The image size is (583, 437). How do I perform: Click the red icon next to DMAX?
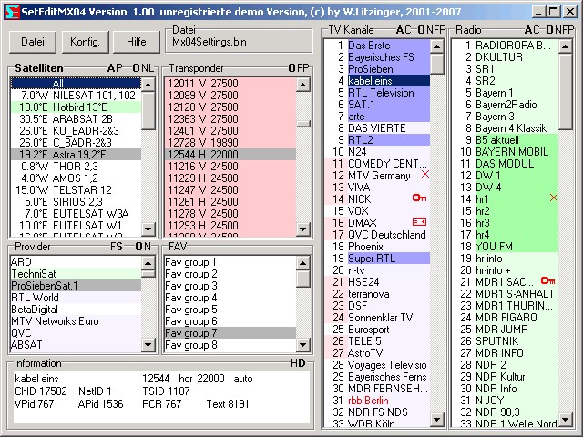click(419, 222)
